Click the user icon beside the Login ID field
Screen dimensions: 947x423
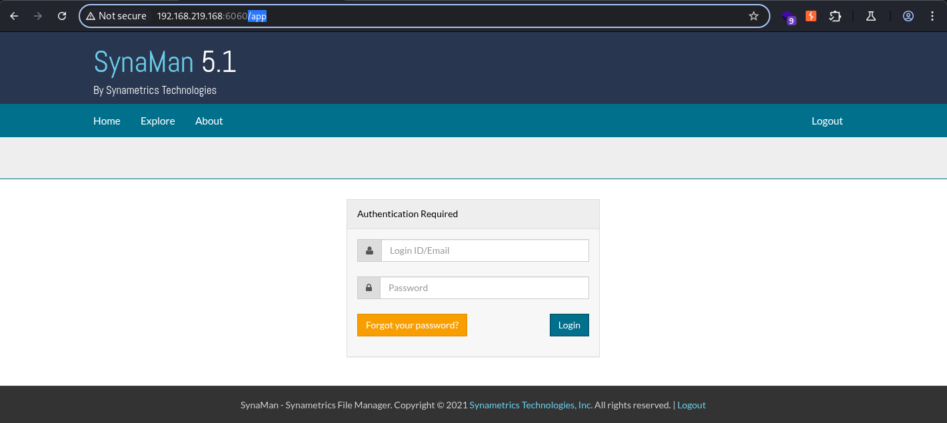click(x=369, y=250)
